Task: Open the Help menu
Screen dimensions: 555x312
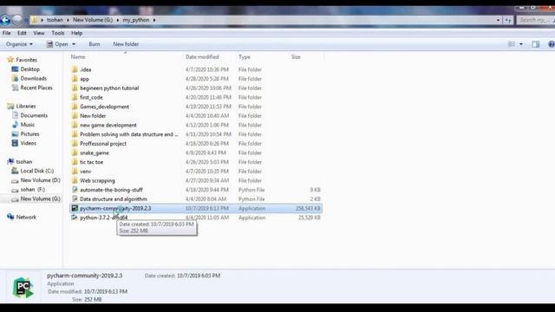Action: (x=76, y=33)
